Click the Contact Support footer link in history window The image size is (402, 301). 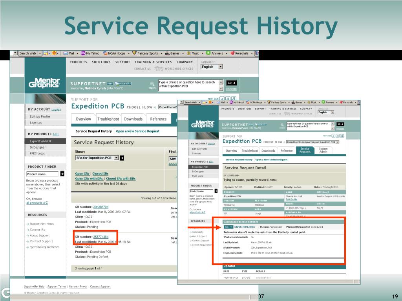coord(100,286)
